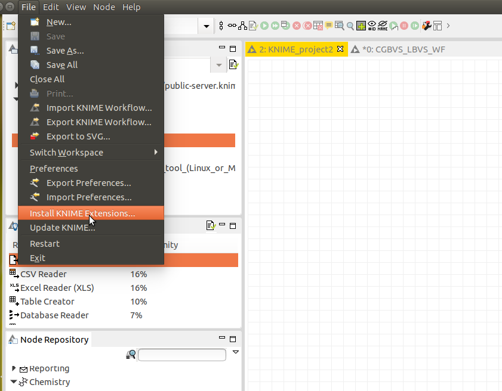The image size is (502, 391).
Task: Click the Node Repository search field
Action: (x=182, y=355)
